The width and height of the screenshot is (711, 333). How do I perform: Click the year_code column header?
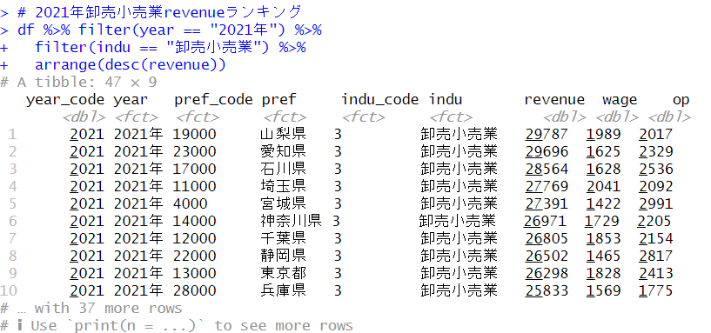65,100
